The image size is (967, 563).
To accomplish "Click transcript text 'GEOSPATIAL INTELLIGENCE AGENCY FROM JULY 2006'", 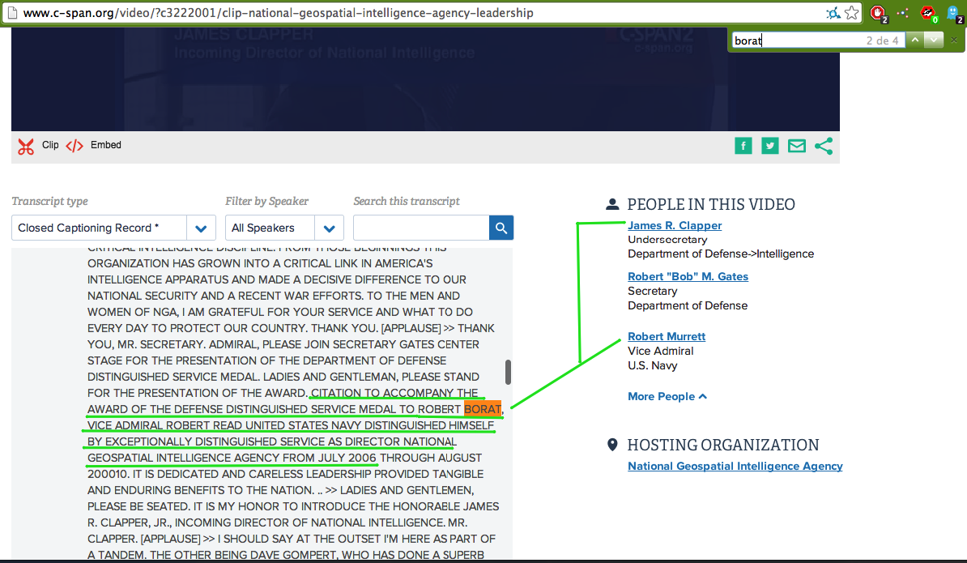I will [232, 459].
